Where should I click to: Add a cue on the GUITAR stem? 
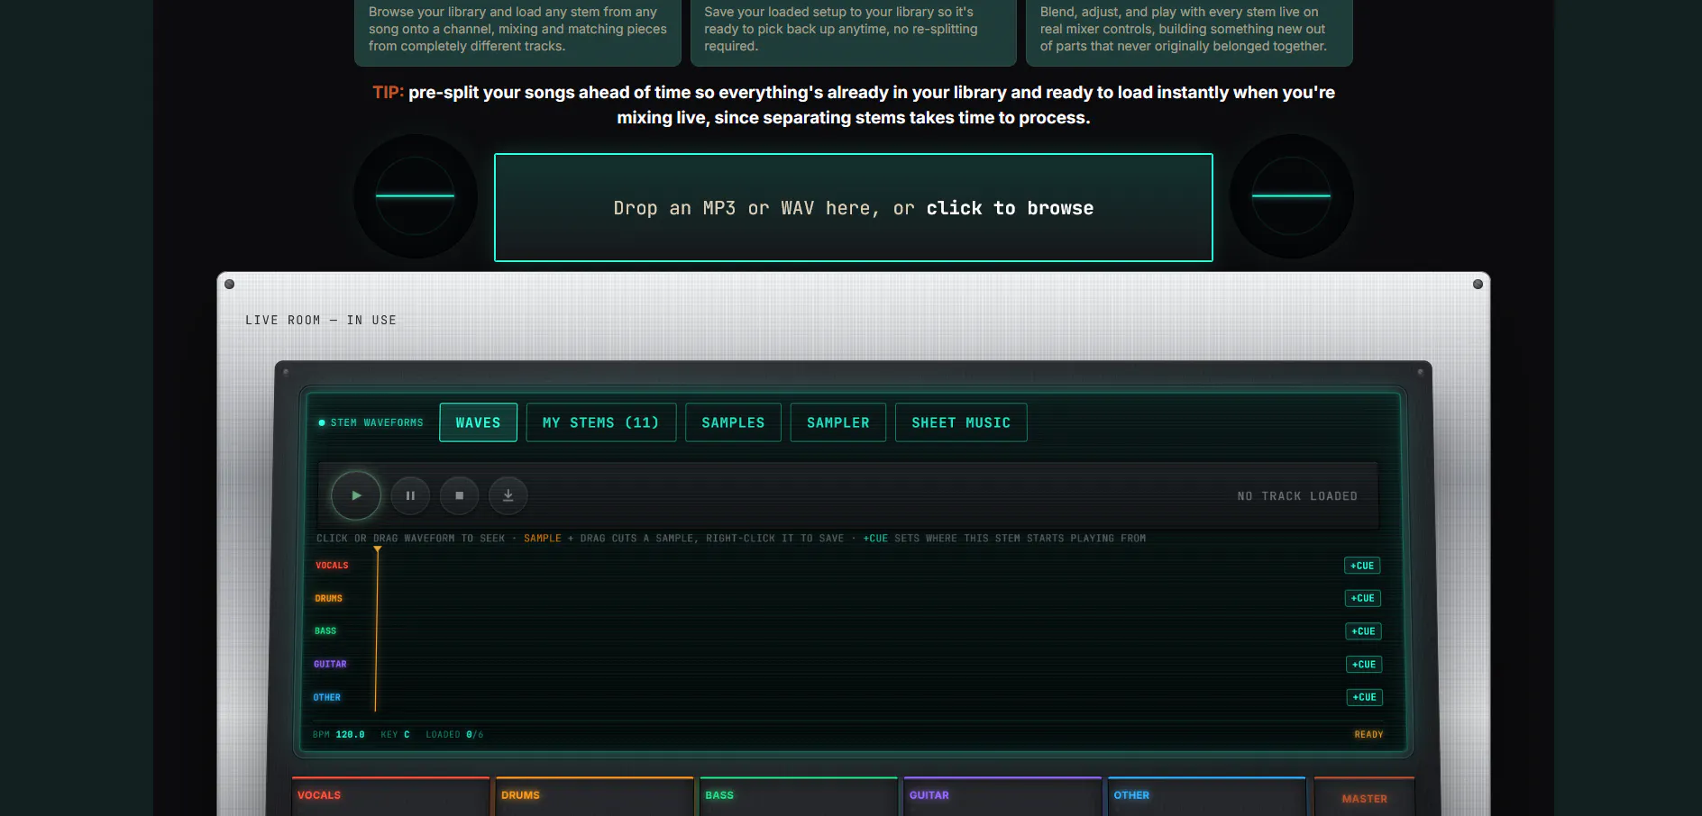coord(1364,665)
